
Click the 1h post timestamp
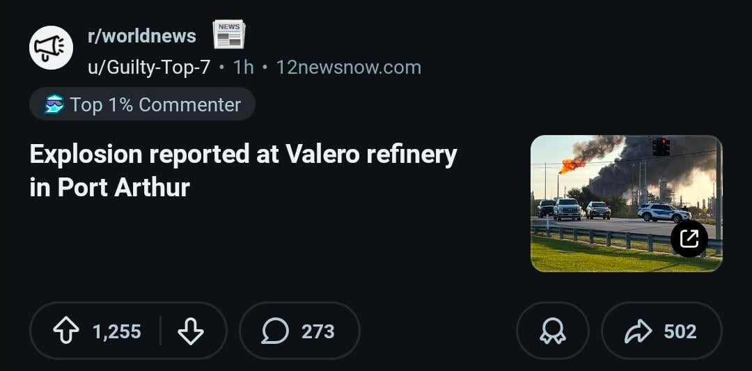(243, 68)
